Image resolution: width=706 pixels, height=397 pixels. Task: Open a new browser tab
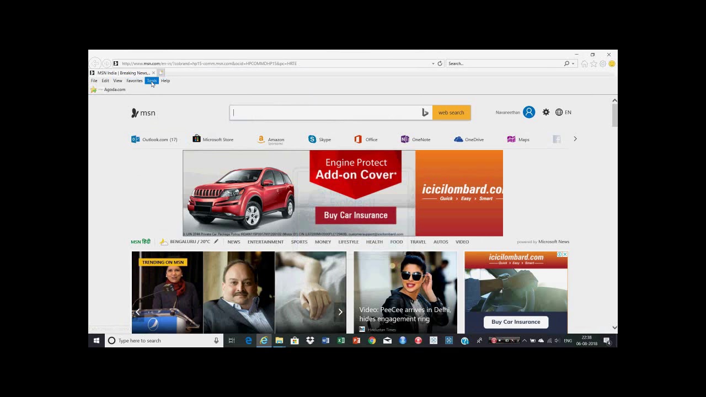coord(161,73)
